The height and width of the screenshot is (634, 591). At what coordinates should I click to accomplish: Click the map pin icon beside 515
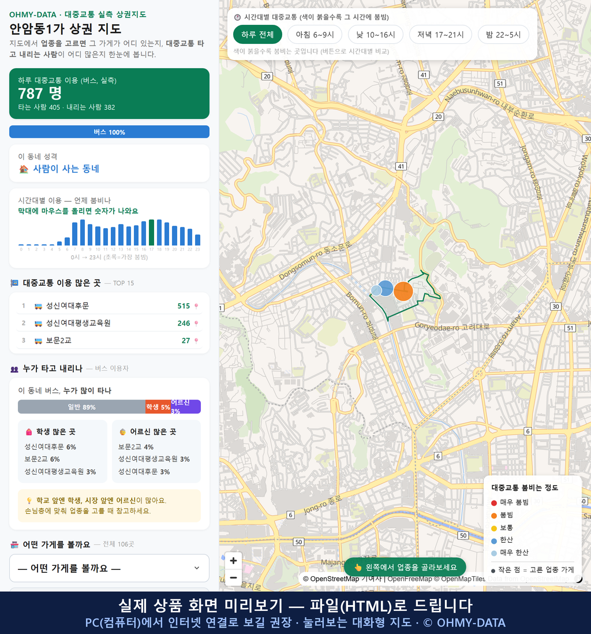click(196, 306)
